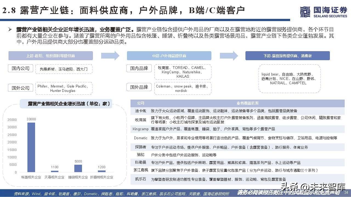351x197 pixels.
Task: Select the '凯乐石' table cell
Action: [x=141, y=179]
